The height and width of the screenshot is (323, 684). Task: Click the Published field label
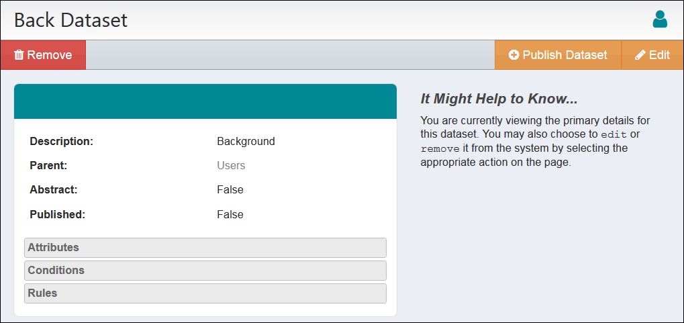pos(57,214)
